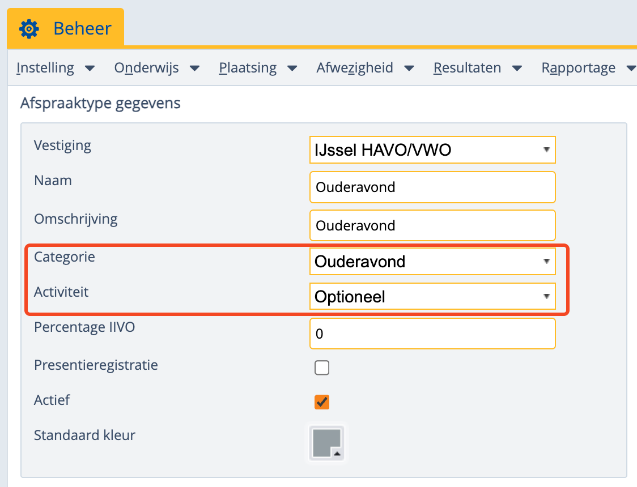Open the Rapportage menu
The height and width of the screenshot is (487, 637).
[x=578, y=68]
